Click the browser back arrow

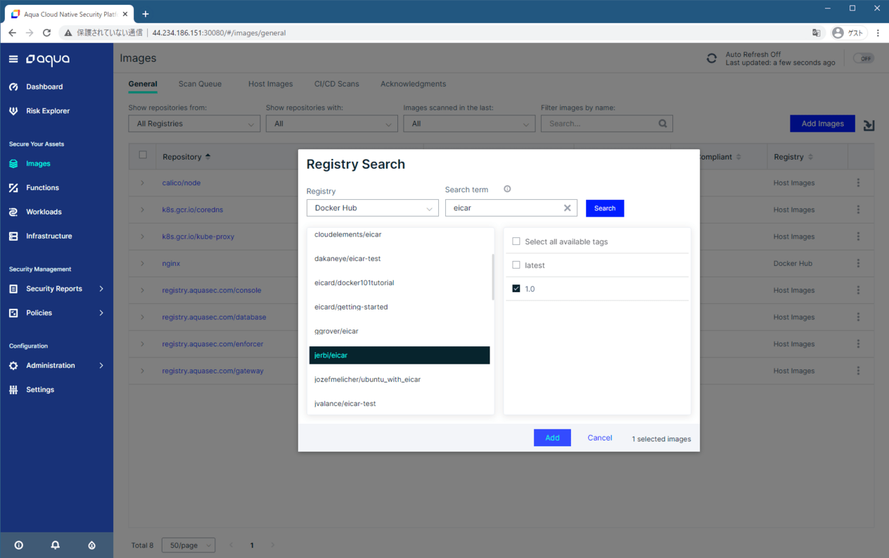pyautogui.click(x=13, y=33)
